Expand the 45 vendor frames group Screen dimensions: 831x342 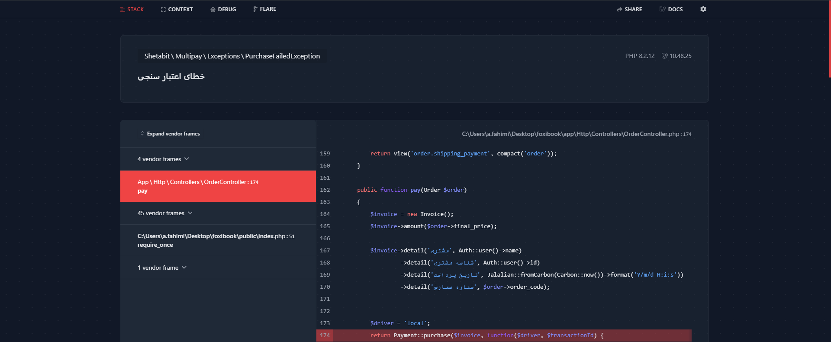(165, 213)
